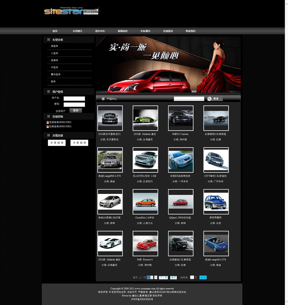Open the orange CrossPolo car thumbnail
This screenshot has height=305, width=288.
coord(145,202)
